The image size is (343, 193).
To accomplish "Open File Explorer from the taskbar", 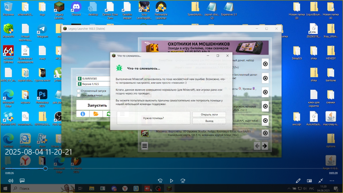I will coord(92,189).
